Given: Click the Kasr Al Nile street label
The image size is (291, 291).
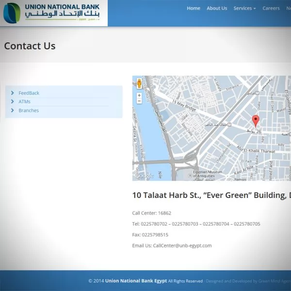Looking at the screenshot, I should click(243, 170).
